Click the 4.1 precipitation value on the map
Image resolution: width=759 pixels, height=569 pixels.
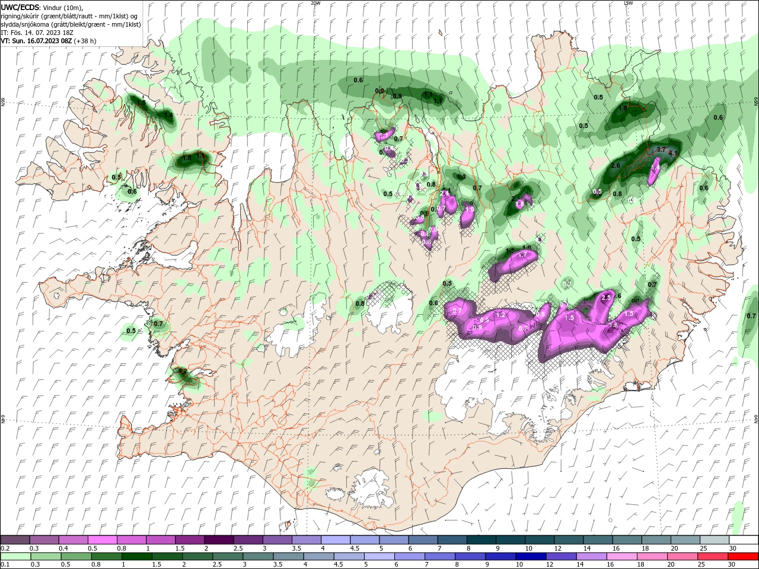point(672,153)
